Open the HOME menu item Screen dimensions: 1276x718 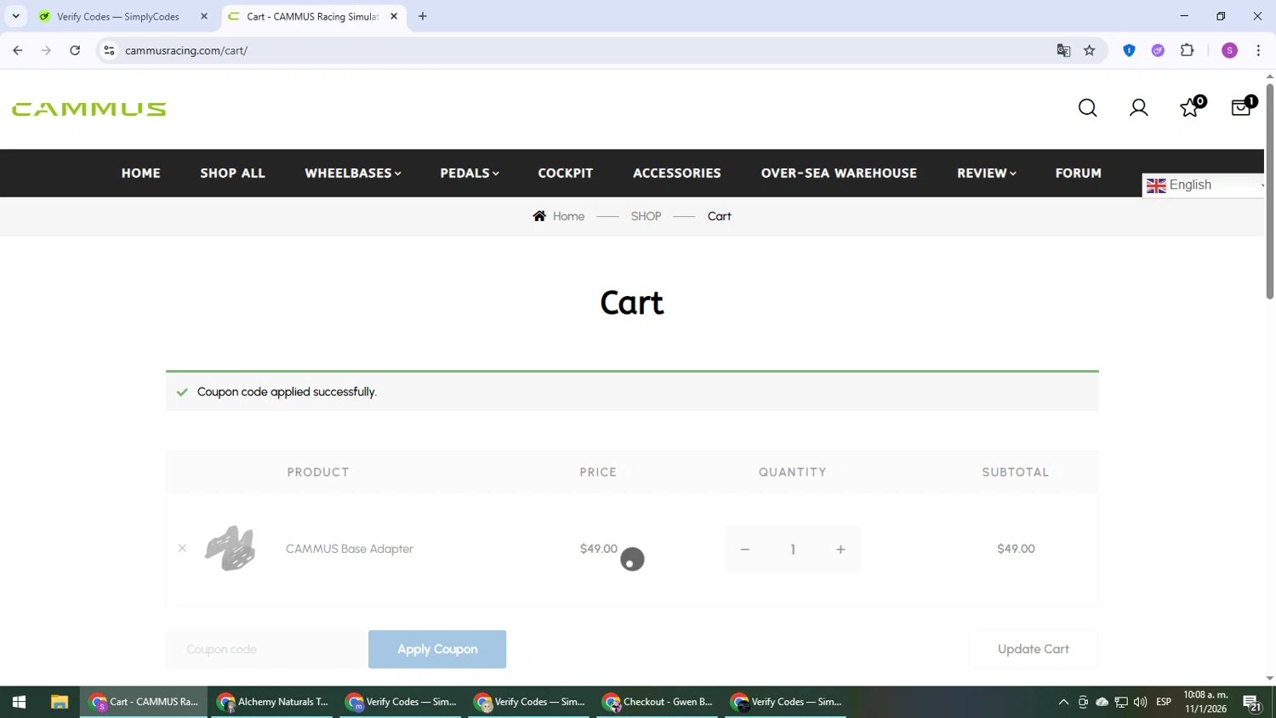141,173
